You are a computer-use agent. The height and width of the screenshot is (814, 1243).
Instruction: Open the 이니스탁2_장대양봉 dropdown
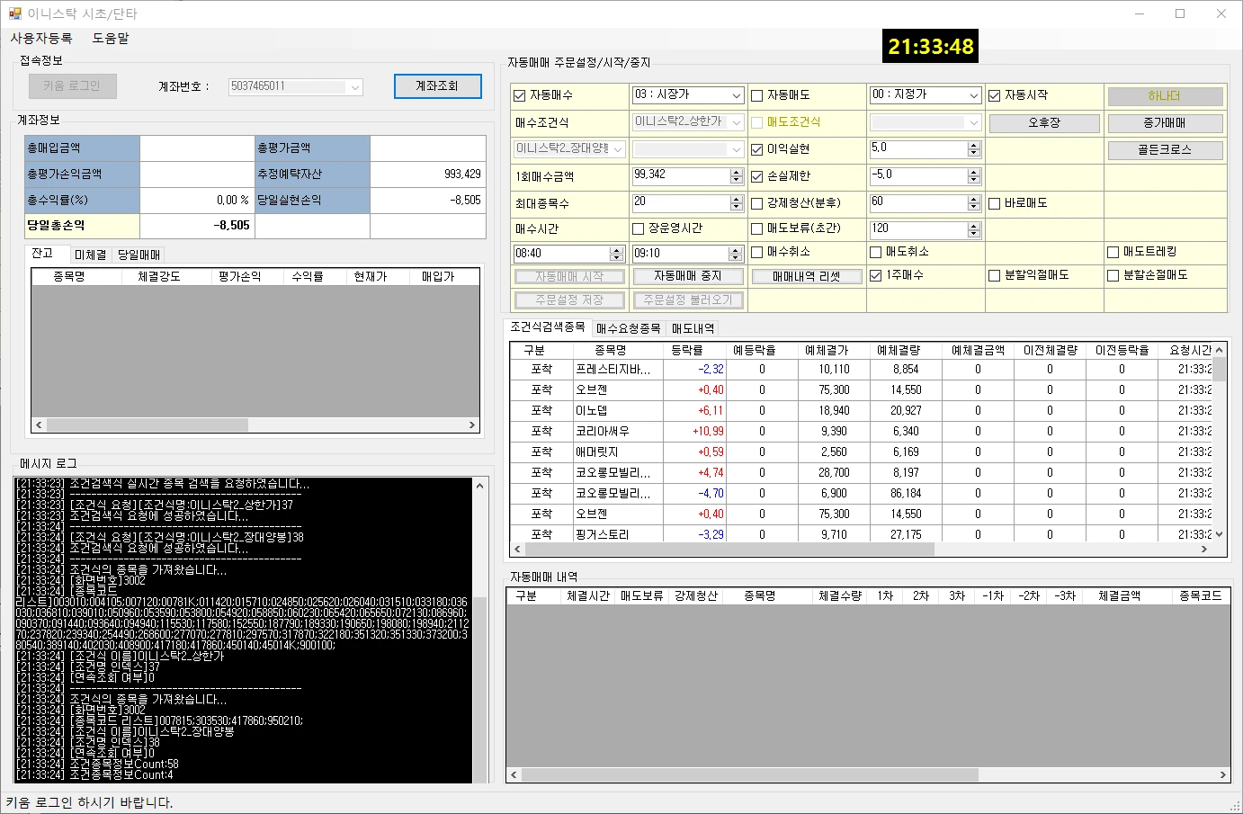618,148
